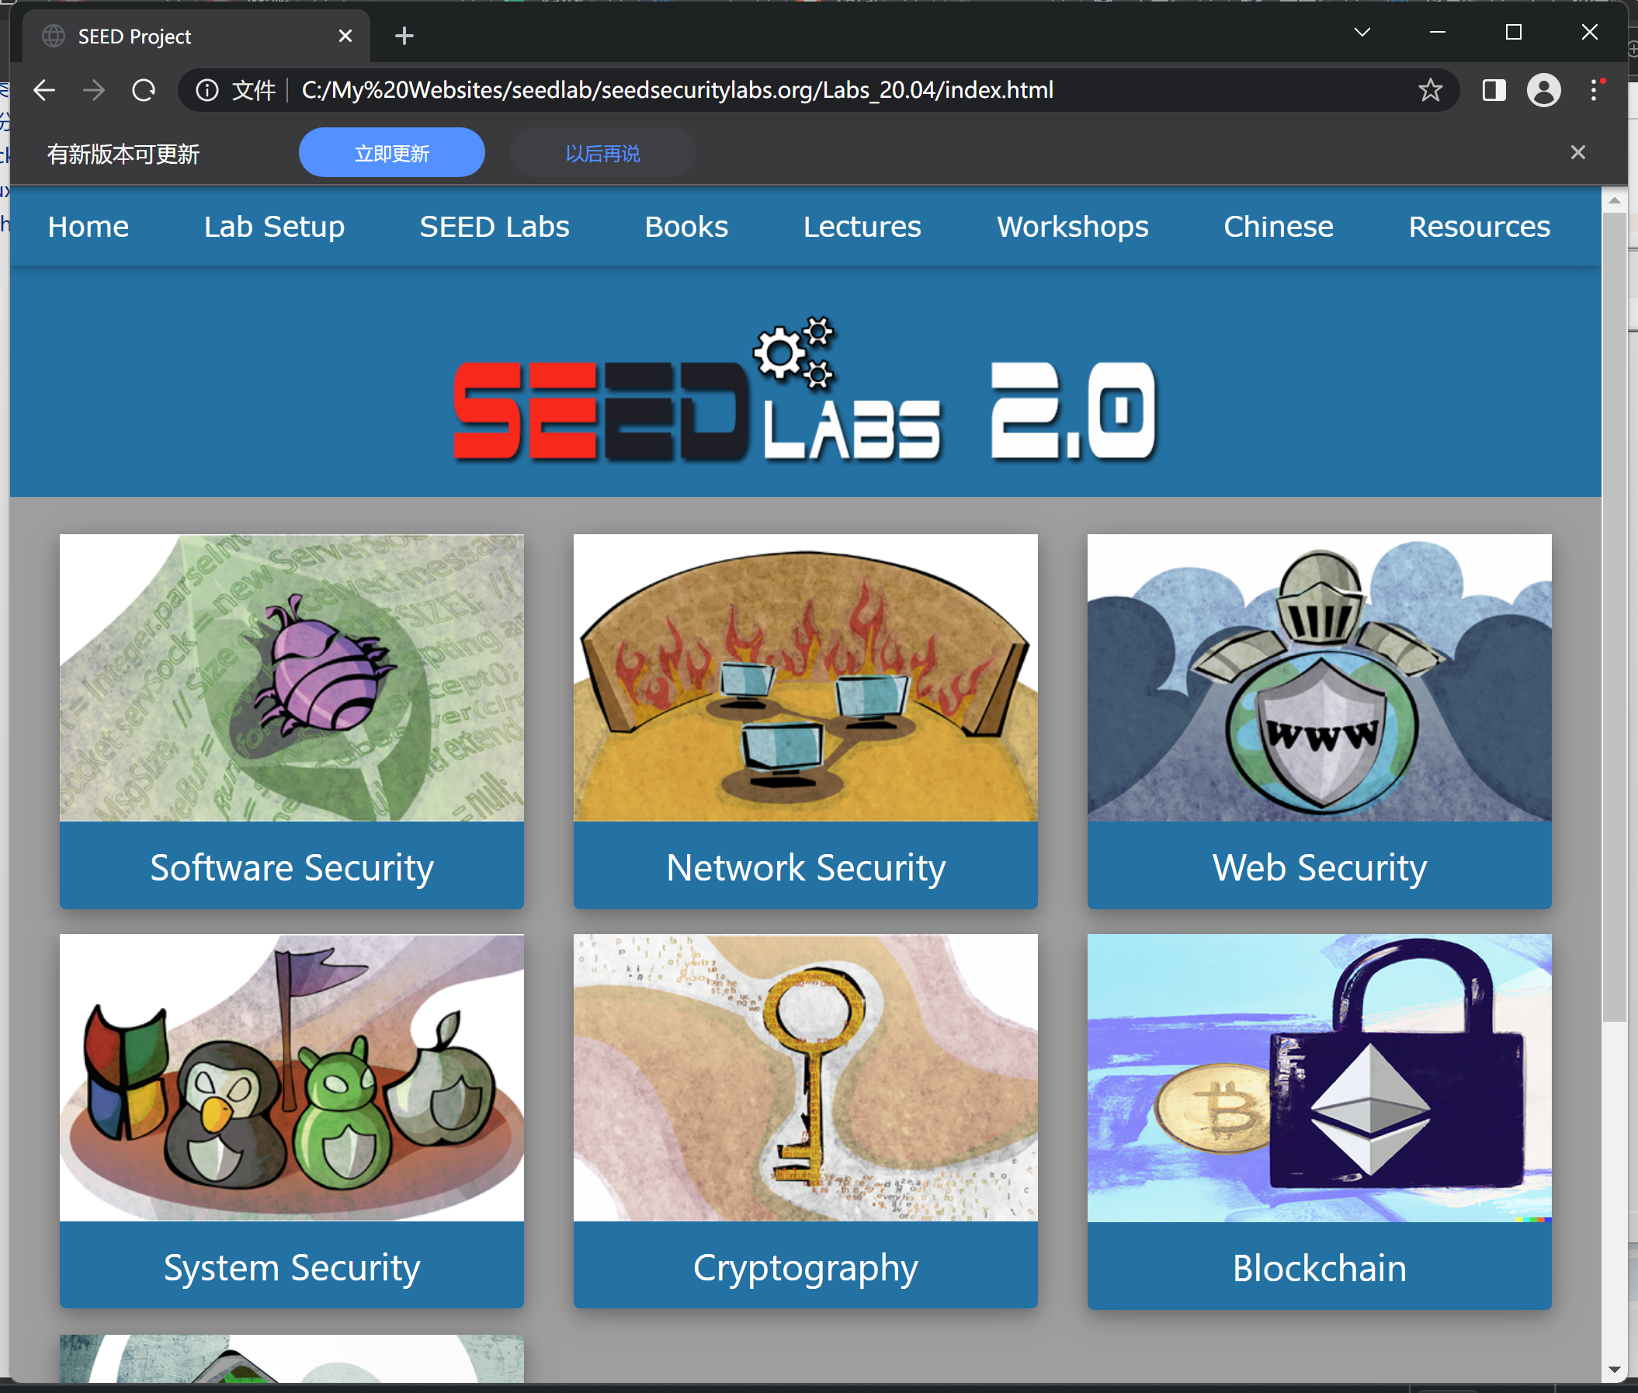Open the System Security mascots thumbnail
Image resolution: width=1638 pixels, height=1393 pixels.
click(x=292, y=1078)
